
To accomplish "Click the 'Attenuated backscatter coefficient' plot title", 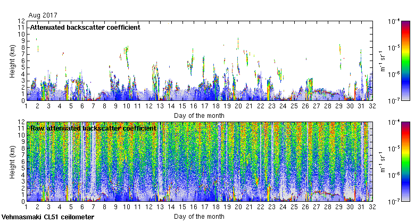I will point(85,28).
